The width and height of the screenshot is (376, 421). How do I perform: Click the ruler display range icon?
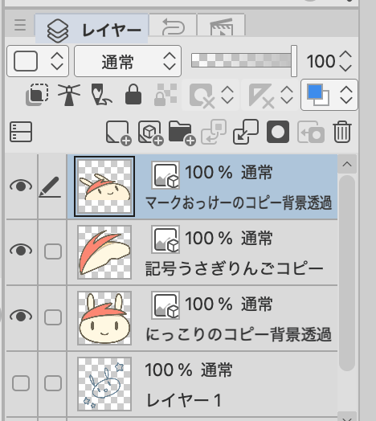pos(261,96)
